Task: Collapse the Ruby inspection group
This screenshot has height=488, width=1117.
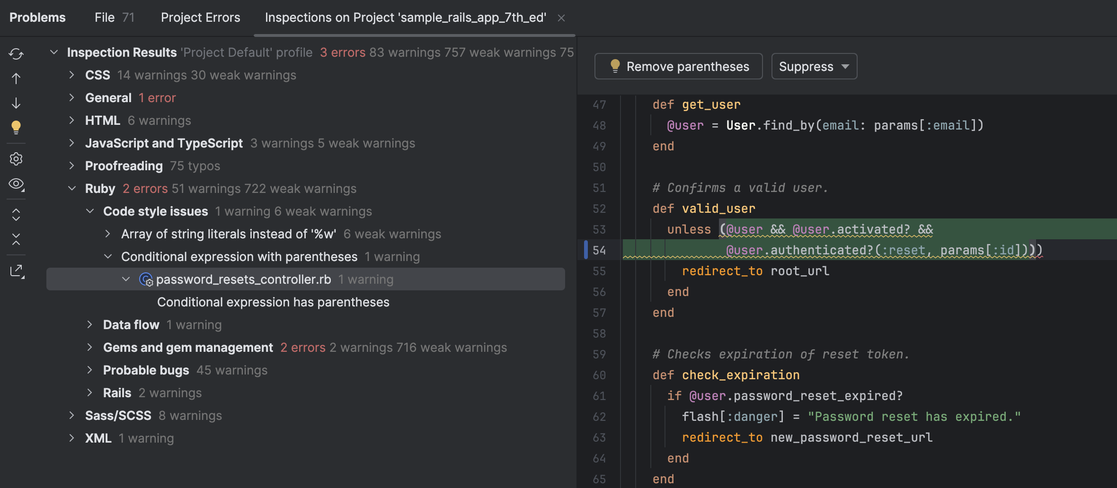Action: tap(72, 189)
